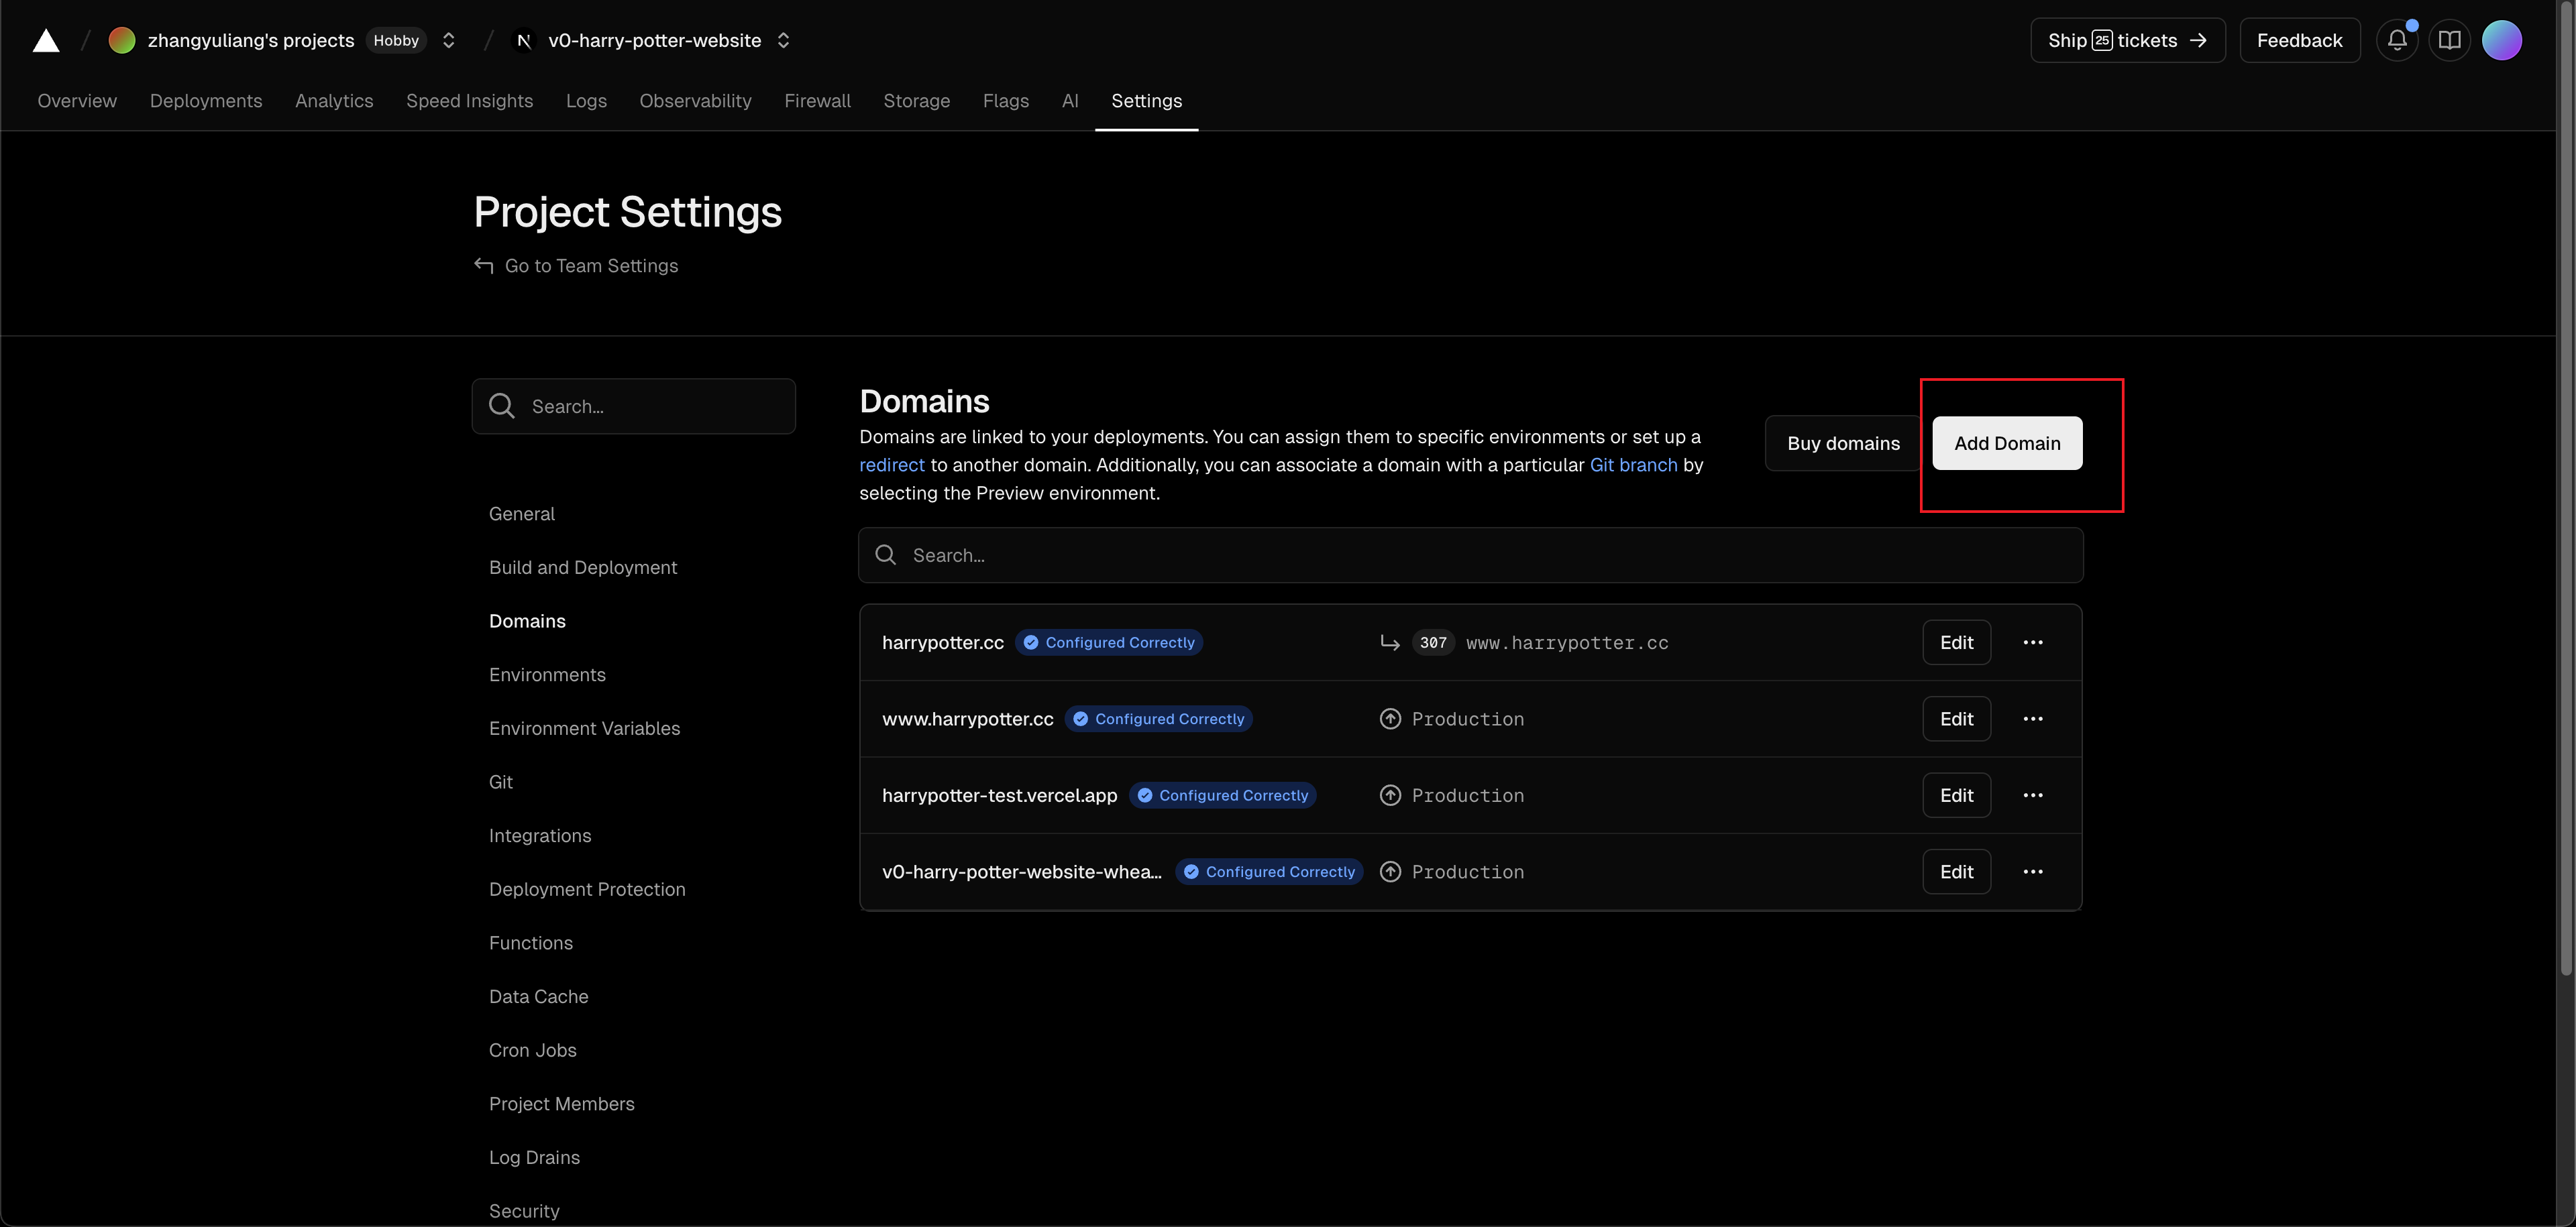Image resolution: width=2576 pixels, height=1227 pixels.
Task: Open Environments settings
Action: [x=547, y=675]
